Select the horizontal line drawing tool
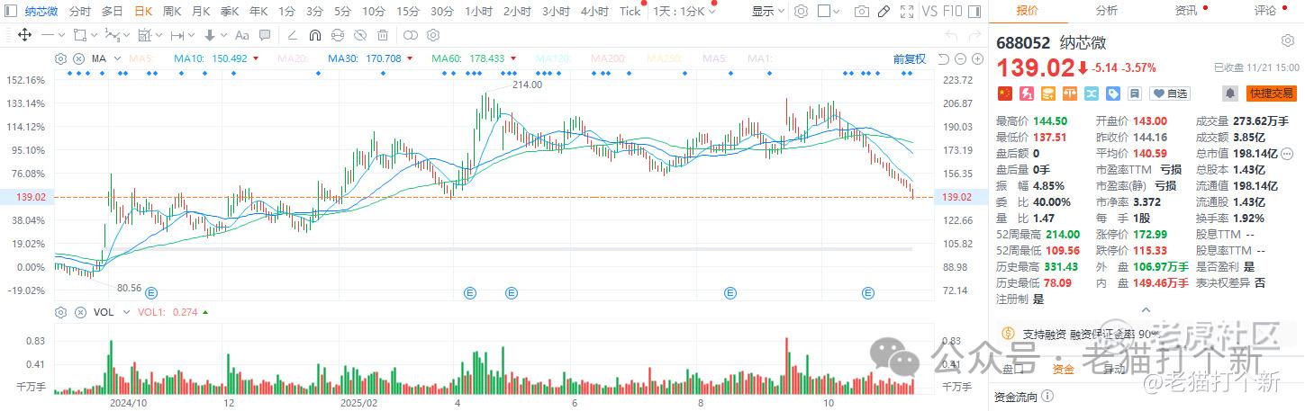1305x411 pixels. pyautogui.click(x=48, y=35)
